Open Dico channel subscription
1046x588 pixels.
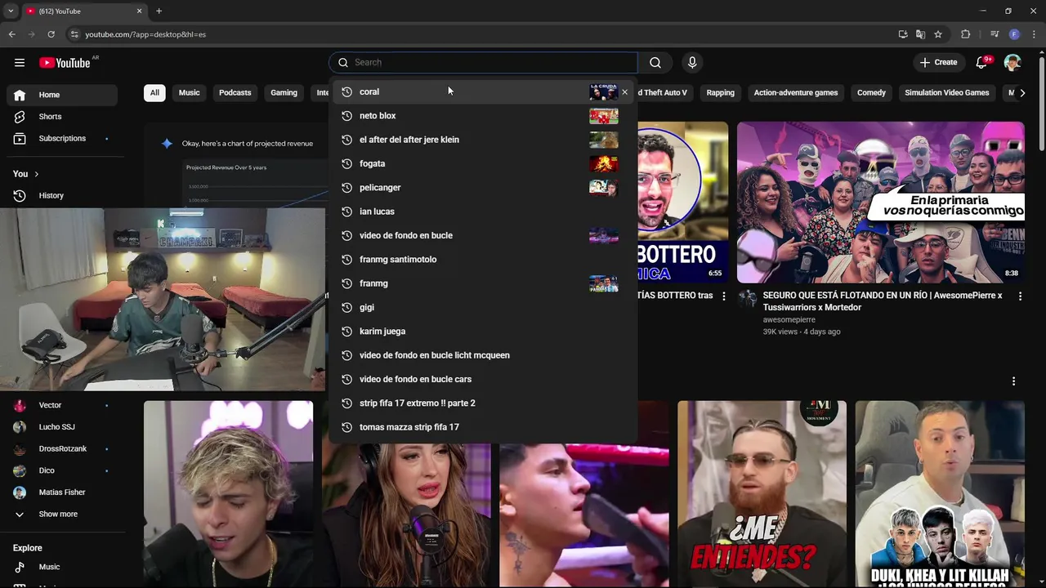point(62,470)
